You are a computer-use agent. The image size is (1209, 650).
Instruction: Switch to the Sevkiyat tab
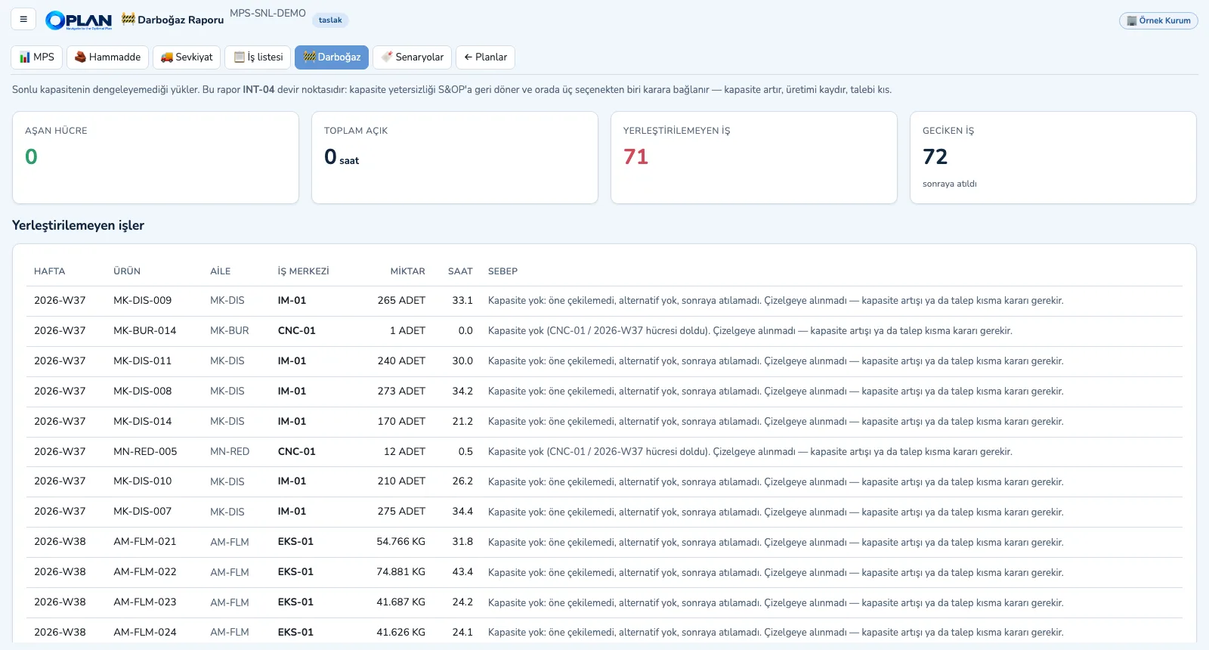[x=187, y=57]
